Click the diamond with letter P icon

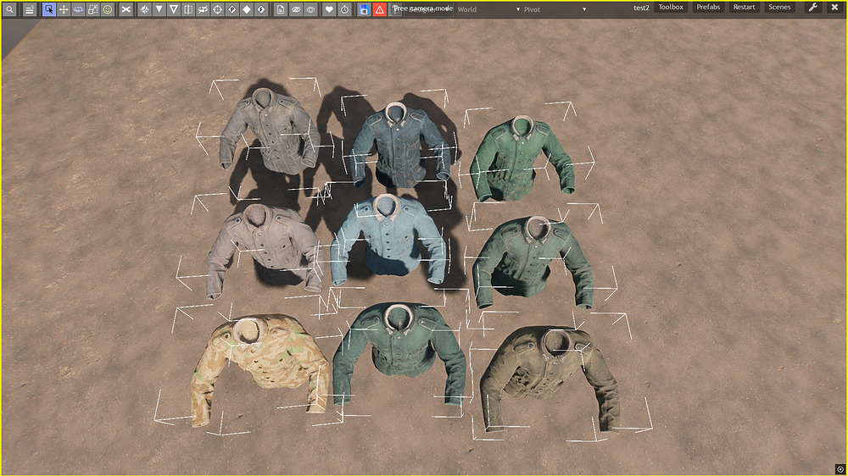tap(232, 9)
